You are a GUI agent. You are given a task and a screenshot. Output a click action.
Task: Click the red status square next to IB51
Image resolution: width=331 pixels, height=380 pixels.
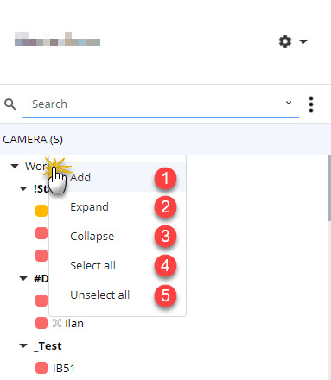(x=41, y=368)
